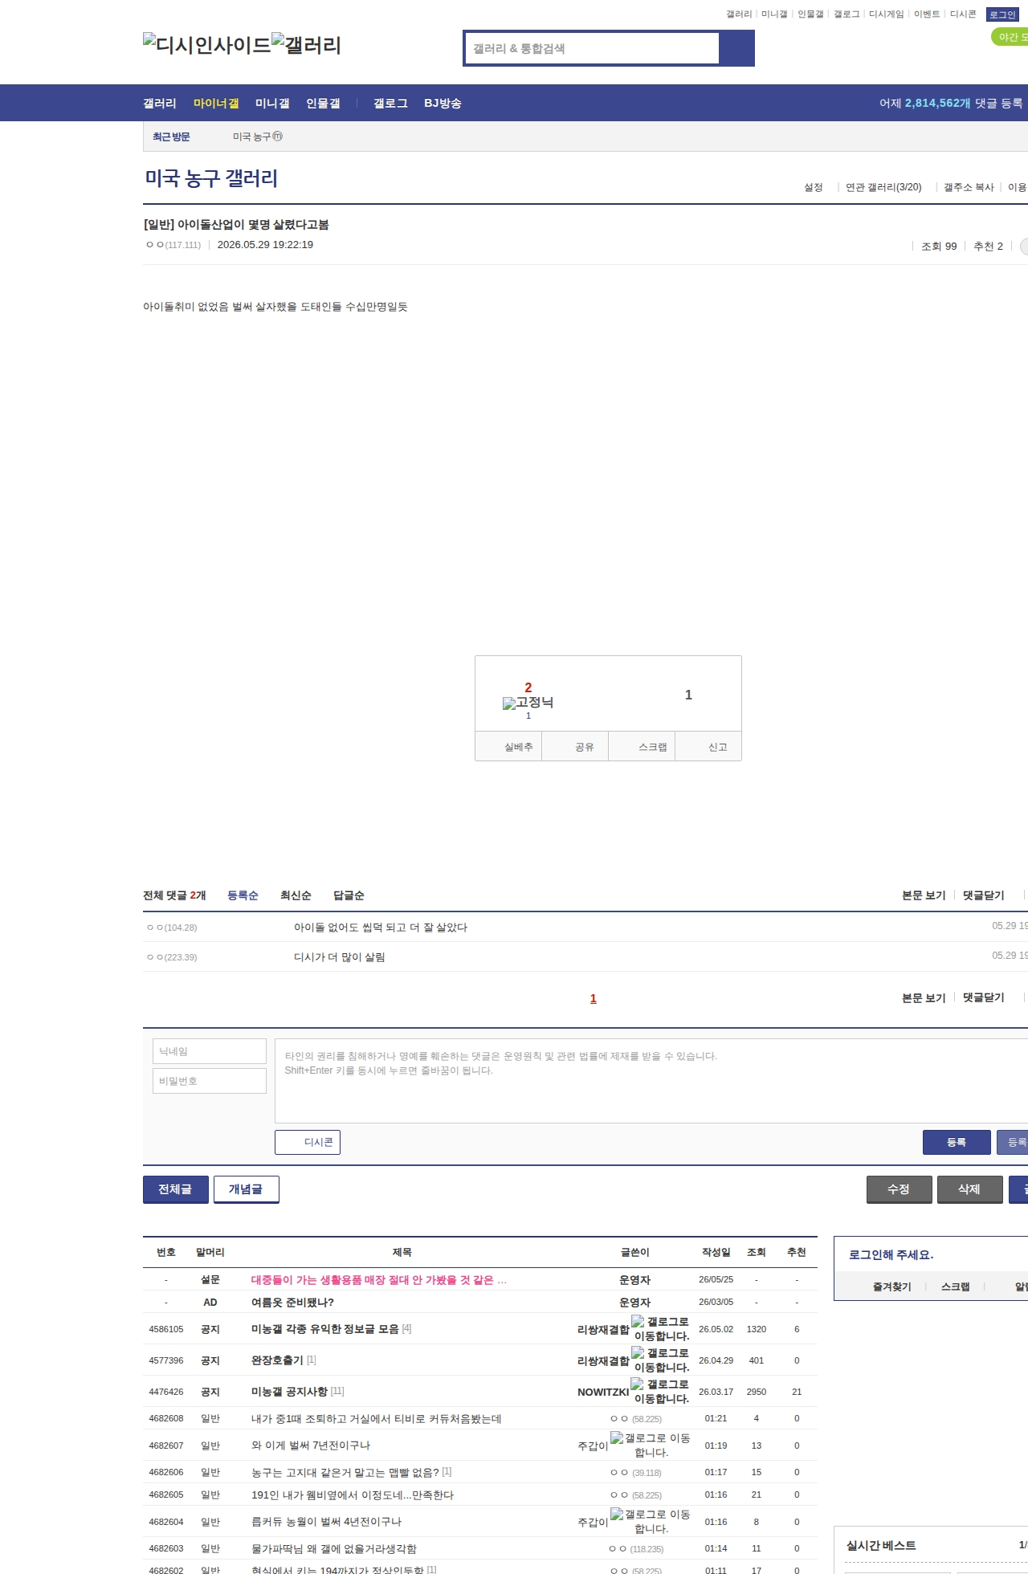Click the 공유 button
1028x1574 pixels.
575,746
